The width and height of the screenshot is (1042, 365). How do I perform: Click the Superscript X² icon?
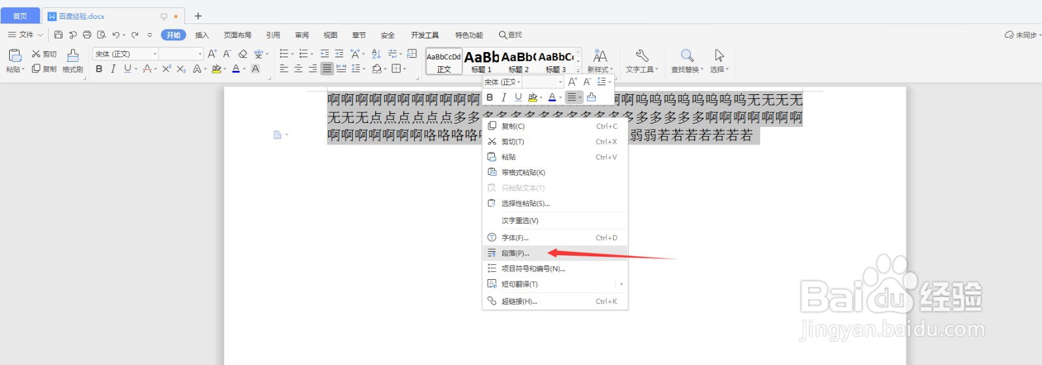coord(167,68)
